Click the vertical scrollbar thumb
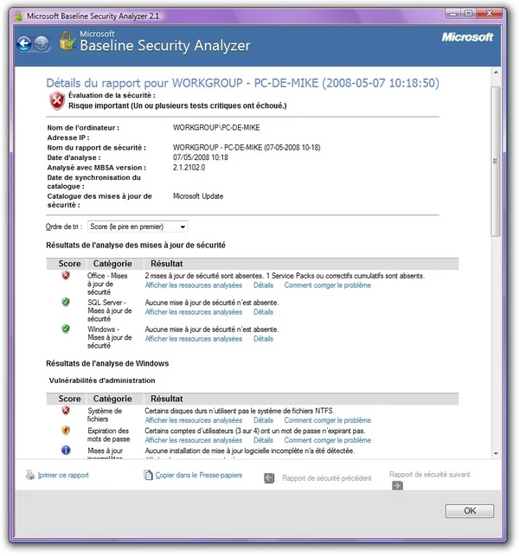519x556 pixels. [496, 162]
